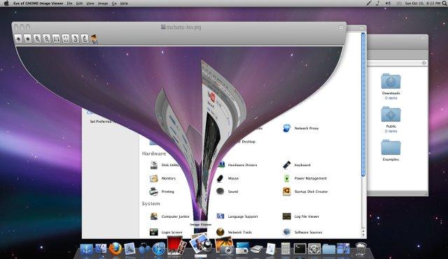
Task: Rotate the image counterclockwise
Action: (x=75, y=38)
